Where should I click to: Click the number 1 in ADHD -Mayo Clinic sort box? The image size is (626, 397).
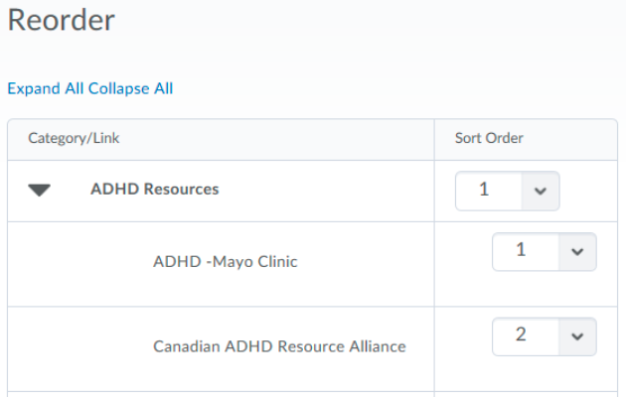(x=521, y=251)
